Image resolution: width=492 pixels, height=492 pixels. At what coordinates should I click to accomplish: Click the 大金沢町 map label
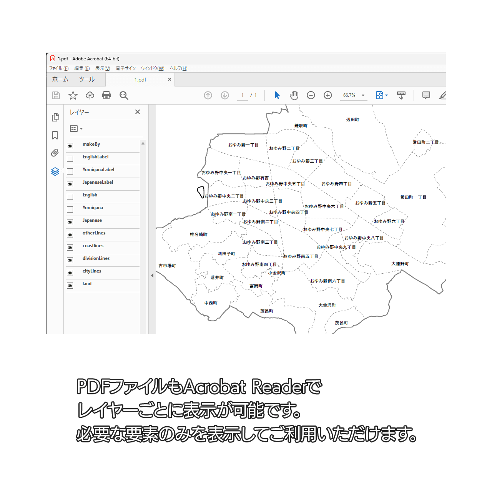point(327,305)
